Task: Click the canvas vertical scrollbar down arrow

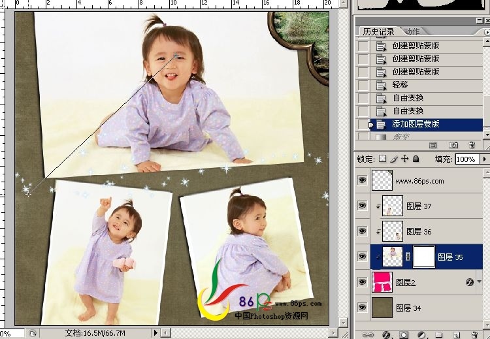Action: (x=343, y=322)
